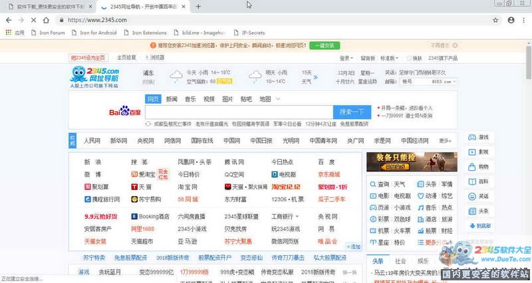
Task: Expand the 工商银行 dropdown arrow
Action: click(297, 217)
